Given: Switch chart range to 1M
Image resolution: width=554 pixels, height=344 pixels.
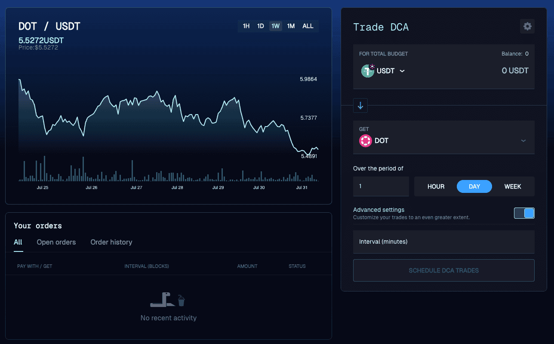Looking at the screenshot, I should pyautogui.click(x=291, y=26).
